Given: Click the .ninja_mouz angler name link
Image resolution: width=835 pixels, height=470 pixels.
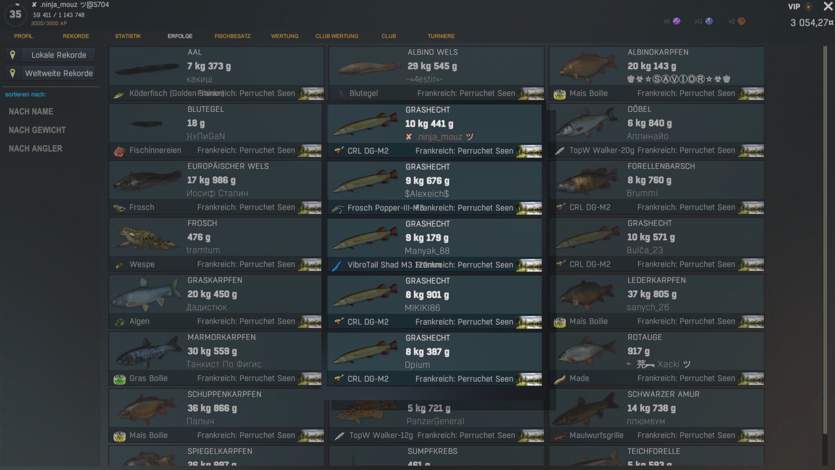Looking at the screenshot, I should point(439,137).
